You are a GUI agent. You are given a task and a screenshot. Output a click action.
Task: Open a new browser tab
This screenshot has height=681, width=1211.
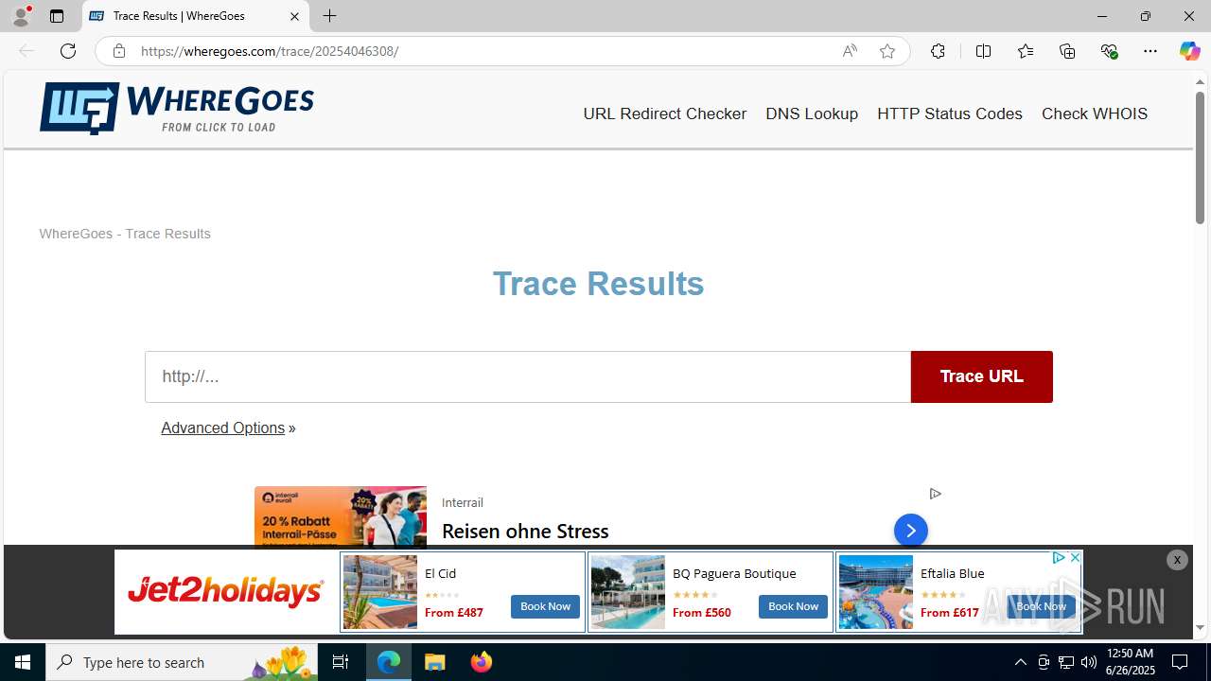pyautogui.click(x=329, y=16)
